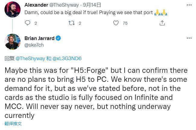Click the 75 likes count

click(x=125, y=23)
